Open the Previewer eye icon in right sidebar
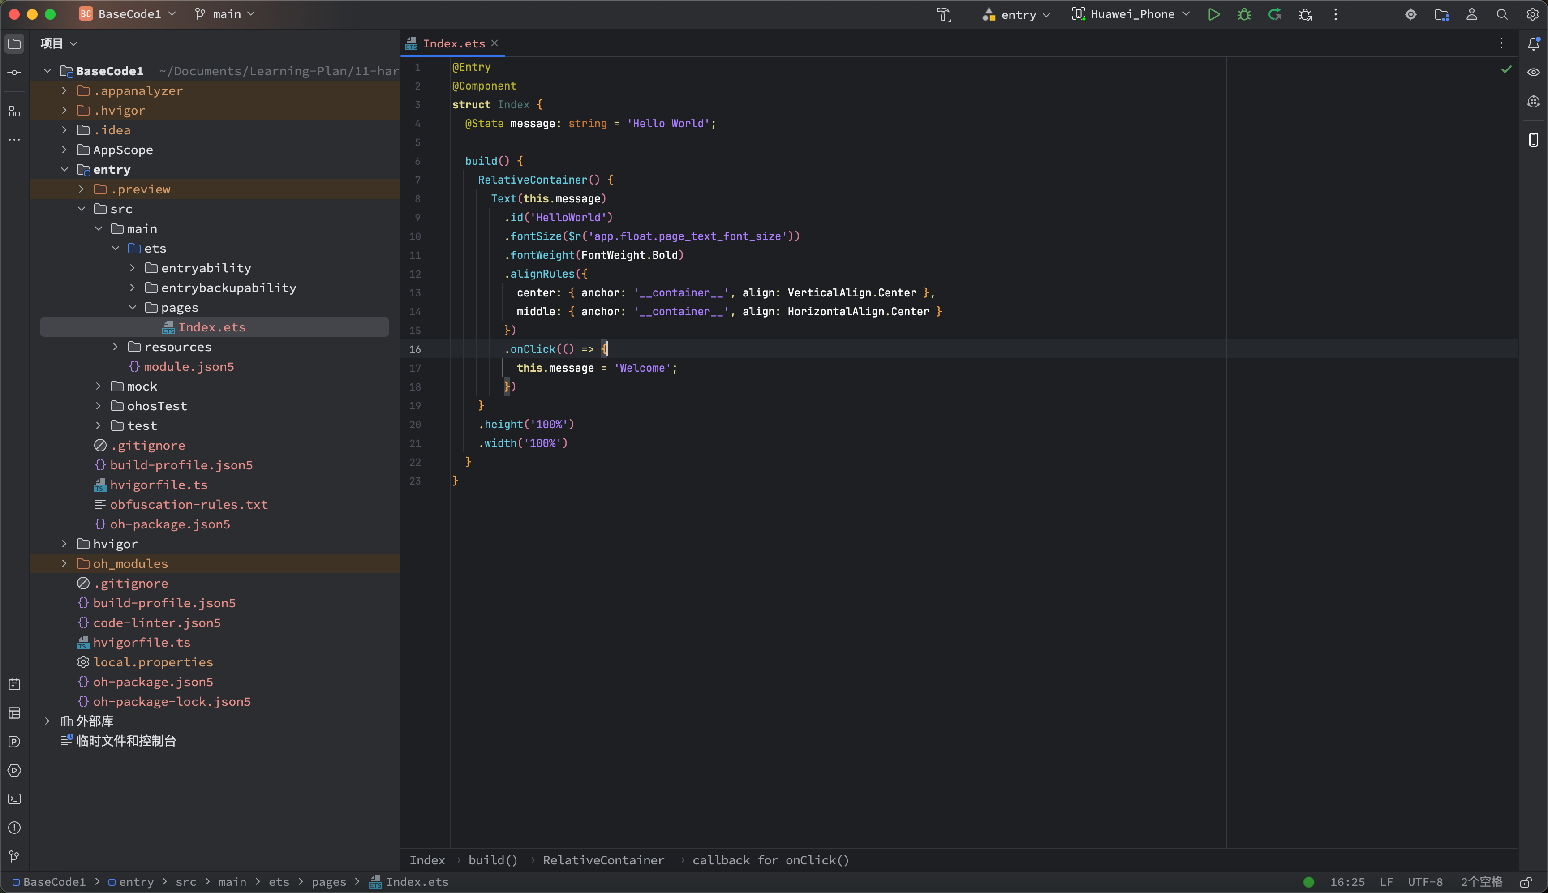The image size is (1548, 893). (1533, 73)
